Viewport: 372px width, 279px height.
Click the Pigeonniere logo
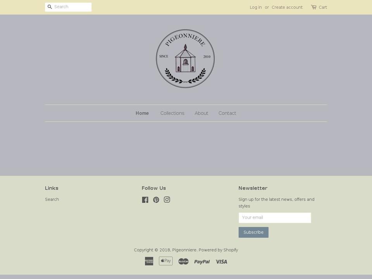tap(185, 59)
